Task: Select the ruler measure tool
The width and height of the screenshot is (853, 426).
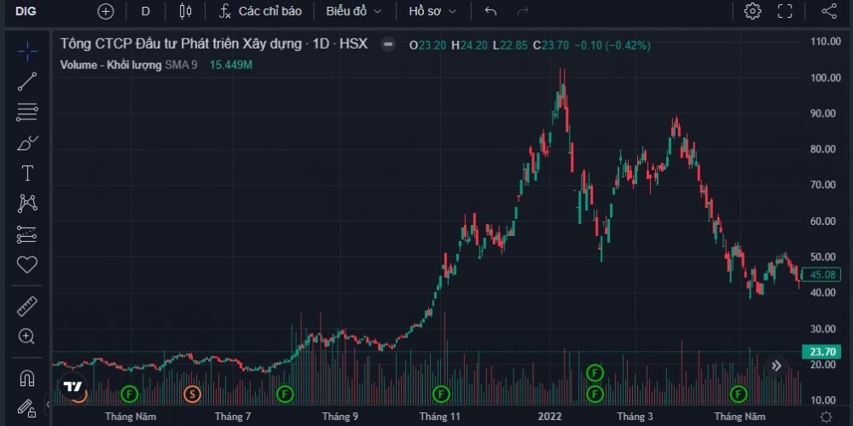Action: coord(27,306)
